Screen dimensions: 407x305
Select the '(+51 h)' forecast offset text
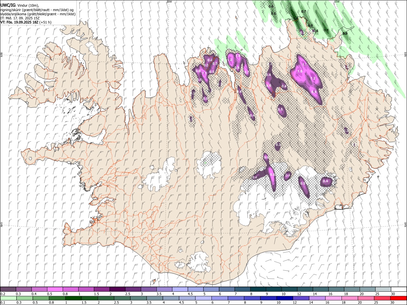click(45, 22)
